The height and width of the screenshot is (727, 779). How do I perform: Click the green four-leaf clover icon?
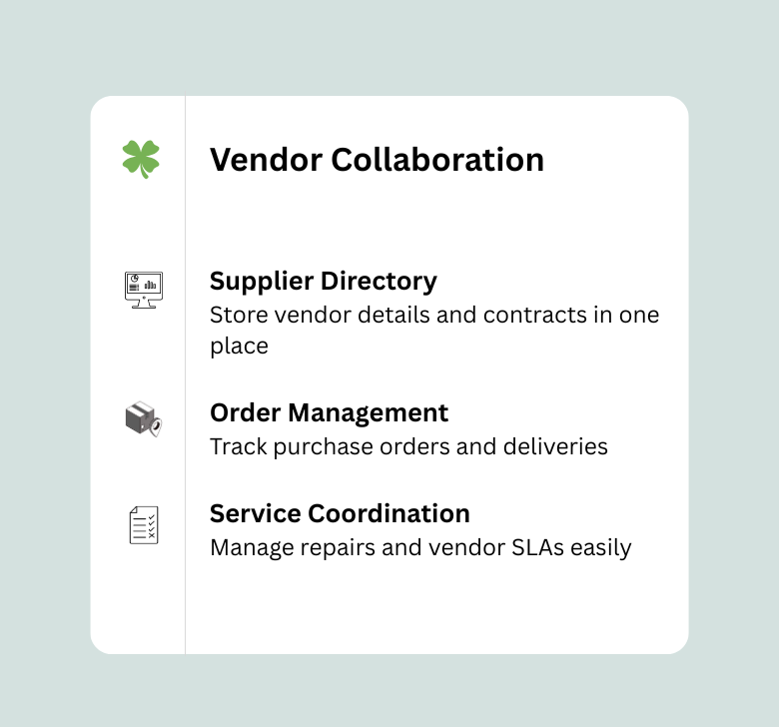[141, 158]
